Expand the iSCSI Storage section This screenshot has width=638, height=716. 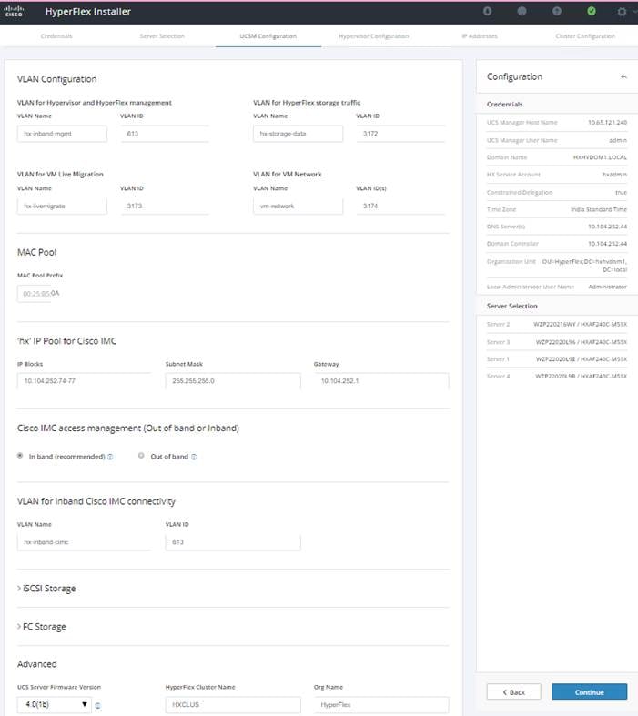(46, 588)
